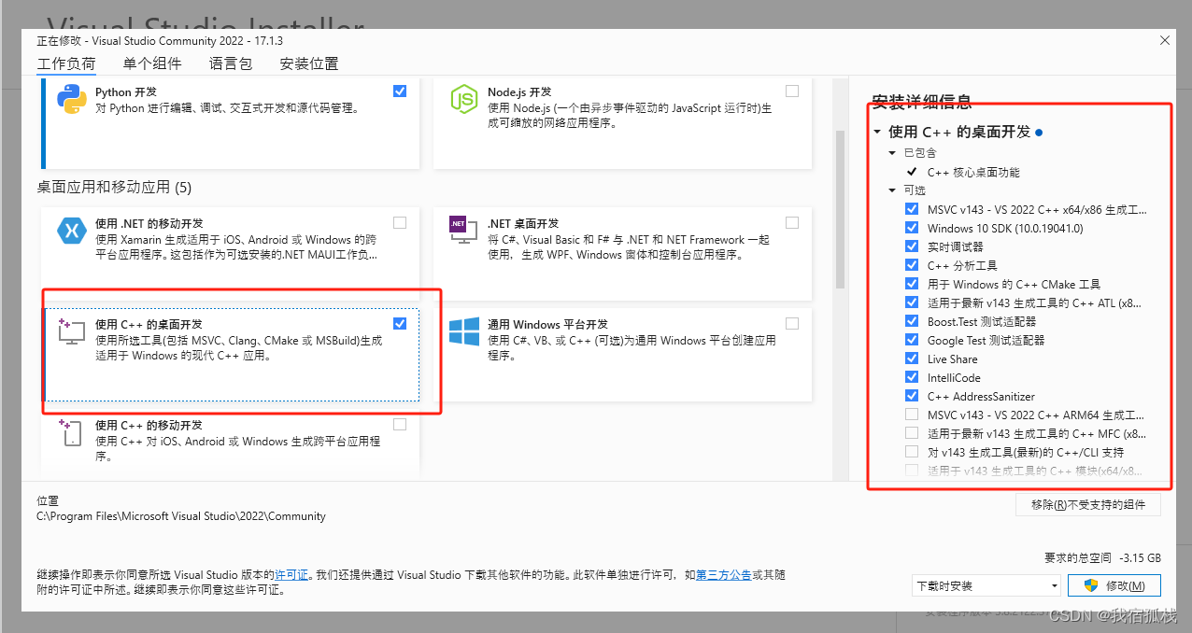This screenshot has height=633, width=1192.
Task: Click the shield icon on the modify button
Action: 1090,585
